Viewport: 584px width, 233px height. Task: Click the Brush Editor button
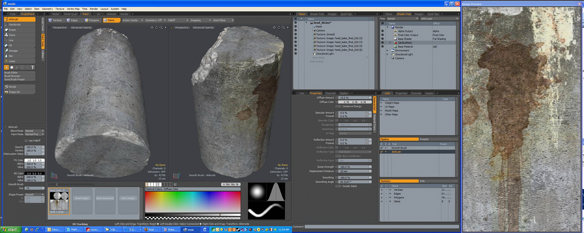[x=11, y=72]
